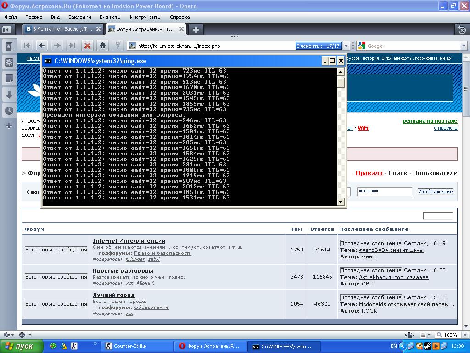Image resolution: width=470 pixels, height=353 pixels.
Task: Click the password field with asterisks
Action: tap(384, 192)
